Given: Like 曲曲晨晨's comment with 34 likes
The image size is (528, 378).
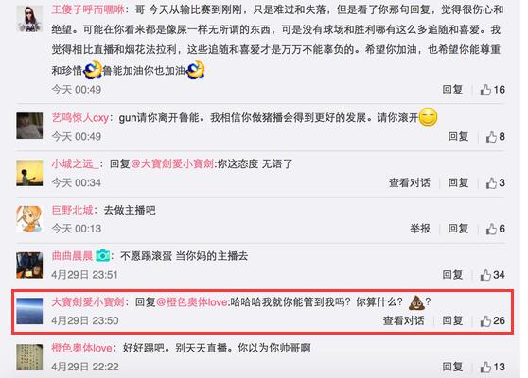Looking at the screenshot, I should [485, 275].
